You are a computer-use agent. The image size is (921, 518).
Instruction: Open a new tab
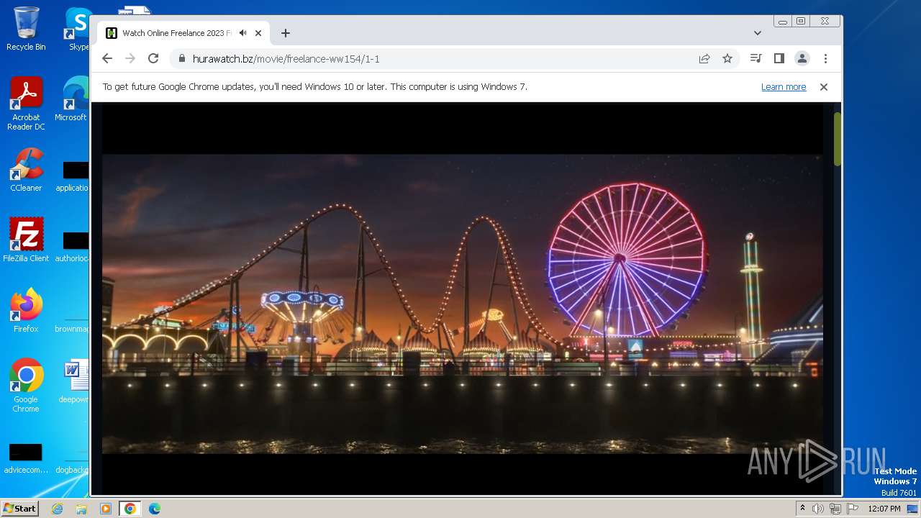click(286, 33)
